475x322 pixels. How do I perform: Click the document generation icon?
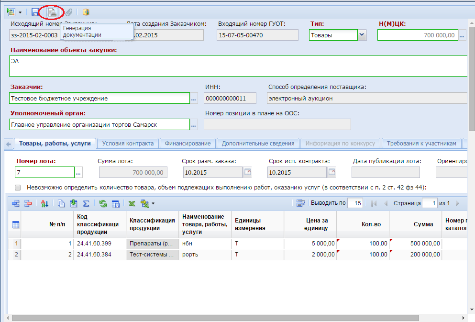[x=52, y=12]
